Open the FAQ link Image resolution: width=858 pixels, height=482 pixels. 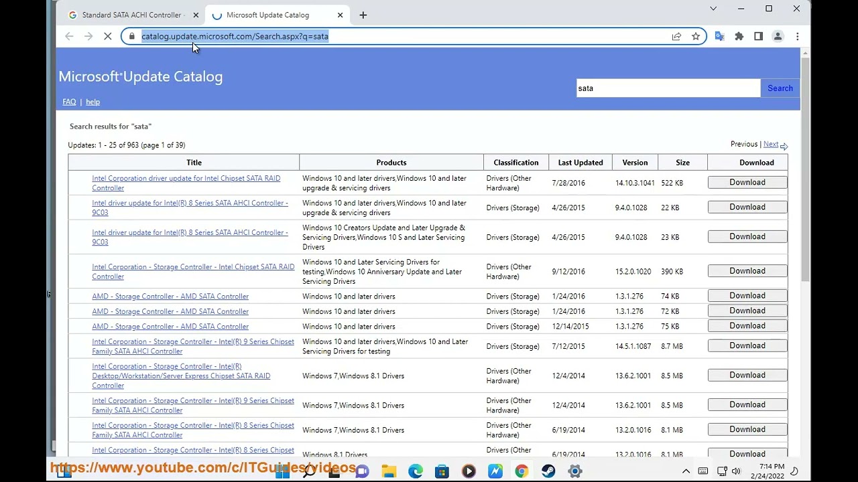(69, 102)
